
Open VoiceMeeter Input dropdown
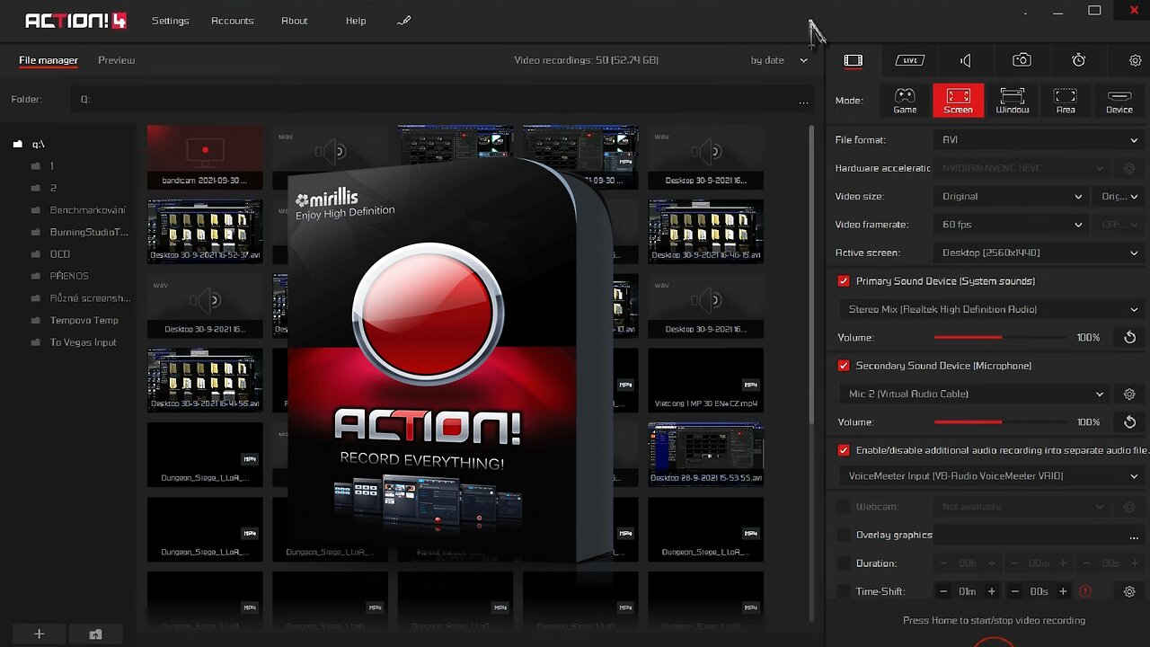[x=992, y=476]
